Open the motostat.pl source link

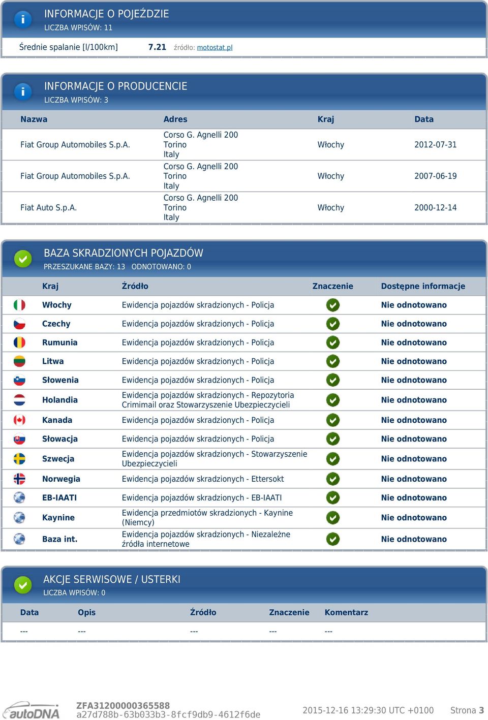point(215,47)
